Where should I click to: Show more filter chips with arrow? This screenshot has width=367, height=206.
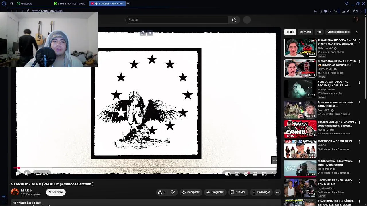coord(356,32)
